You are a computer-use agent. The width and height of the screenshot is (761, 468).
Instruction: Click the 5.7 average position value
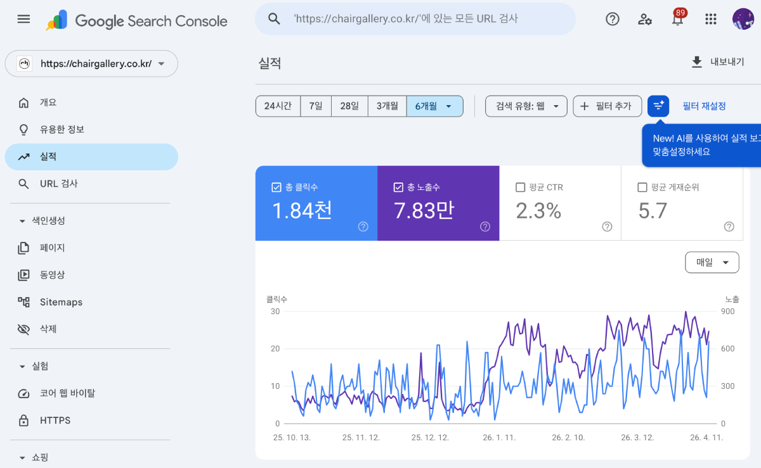653,210
